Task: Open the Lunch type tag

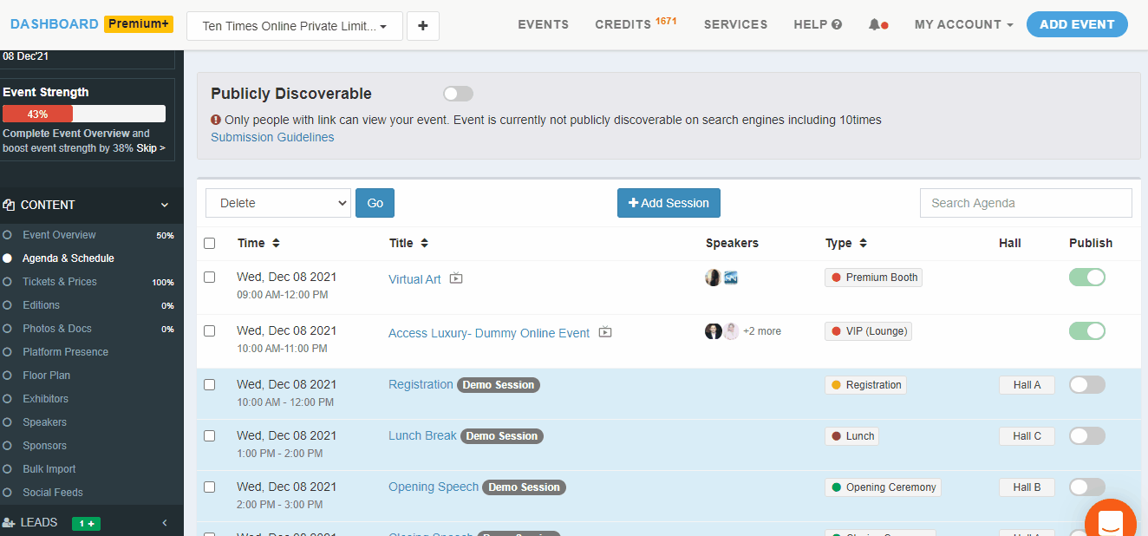Action: (x=851, y=436)
